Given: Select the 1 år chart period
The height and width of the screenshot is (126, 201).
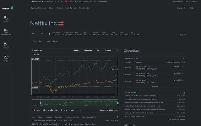Looking at the screenshot, I should point(61,110).
